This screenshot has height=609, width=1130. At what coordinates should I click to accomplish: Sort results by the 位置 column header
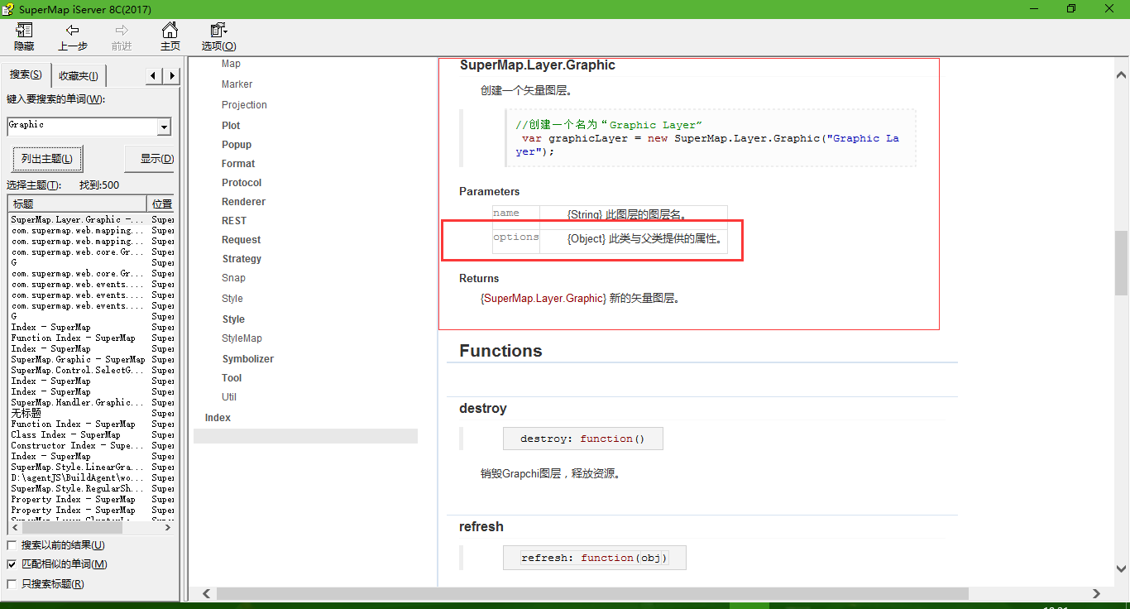(x=161, y=204)
